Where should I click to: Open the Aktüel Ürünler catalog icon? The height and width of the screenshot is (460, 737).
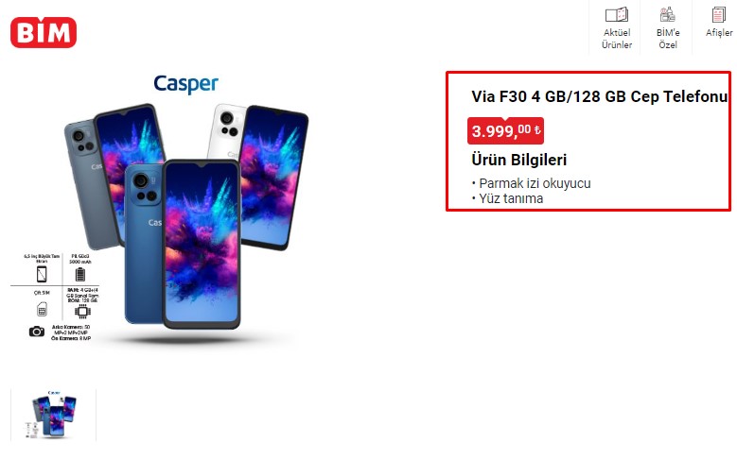(617, 14)
